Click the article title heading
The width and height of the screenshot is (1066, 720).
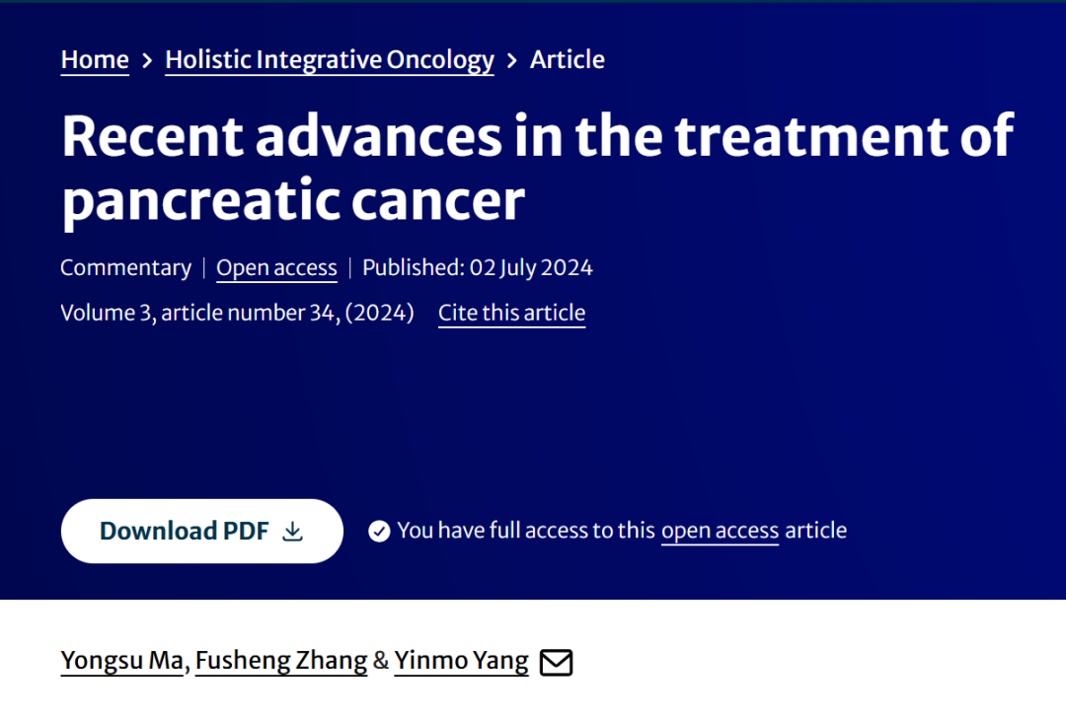click(537, 168)
